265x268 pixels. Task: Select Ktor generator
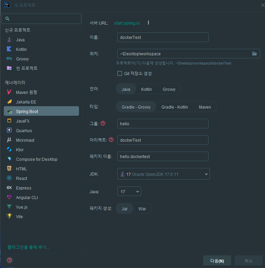[x=20, y=150]
